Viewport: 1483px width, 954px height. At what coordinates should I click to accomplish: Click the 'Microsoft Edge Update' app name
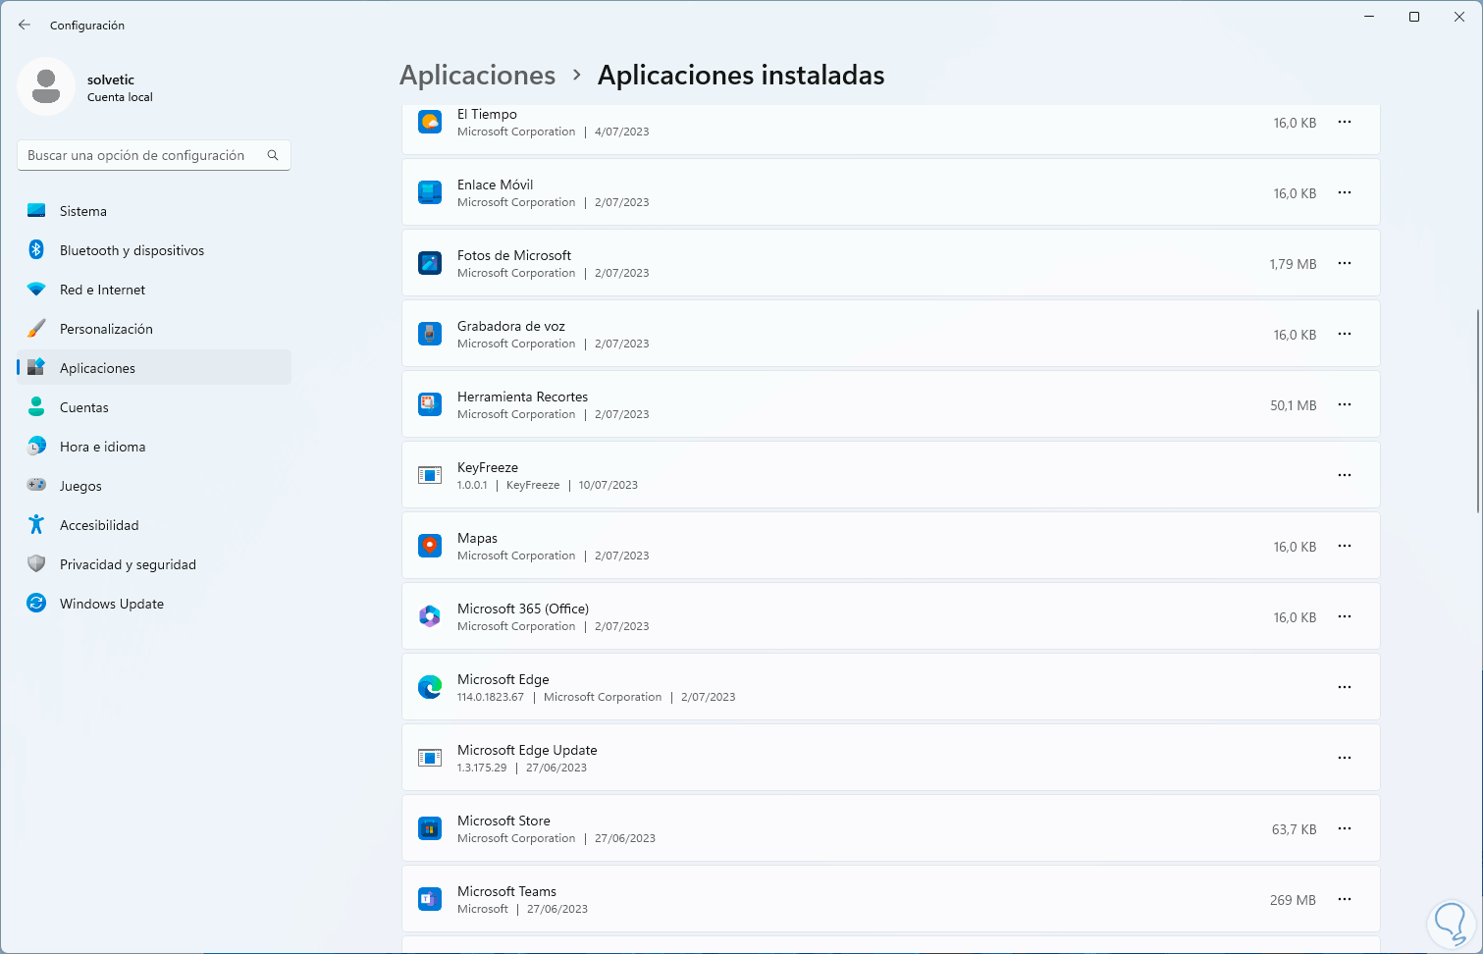coord(527,750)
